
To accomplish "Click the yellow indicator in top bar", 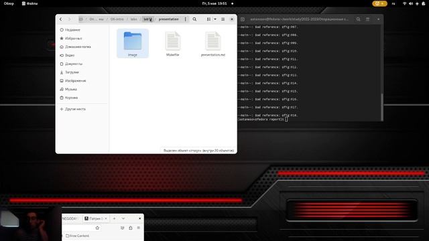I will coord(379,3).
